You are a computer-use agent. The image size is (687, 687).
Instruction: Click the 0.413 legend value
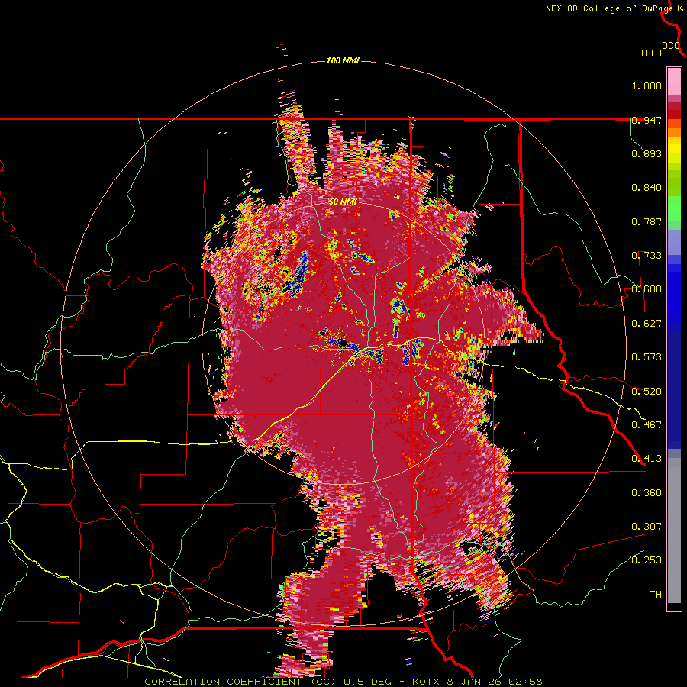click(x=647, y=459)
